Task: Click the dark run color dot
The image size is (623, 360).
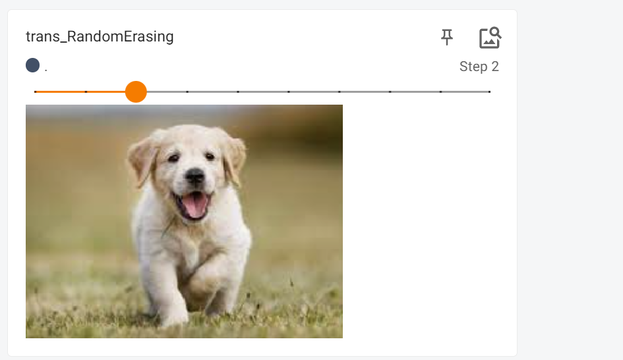Action: (32, 65)
